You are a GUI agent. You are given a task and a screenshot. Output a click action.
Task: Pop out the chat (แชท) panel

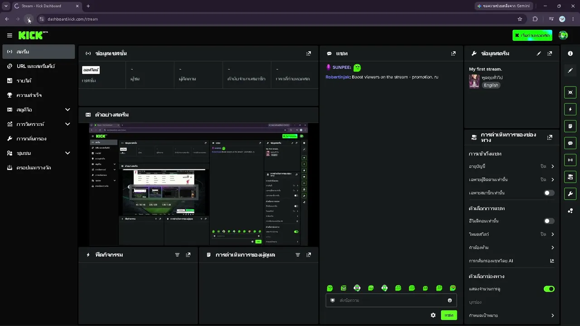453,53
